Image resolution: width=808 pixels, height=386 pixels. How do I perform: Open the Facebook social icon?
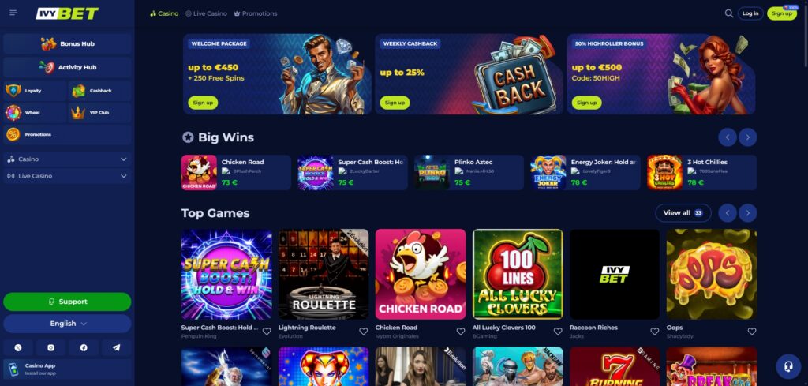tap(84, 348)
